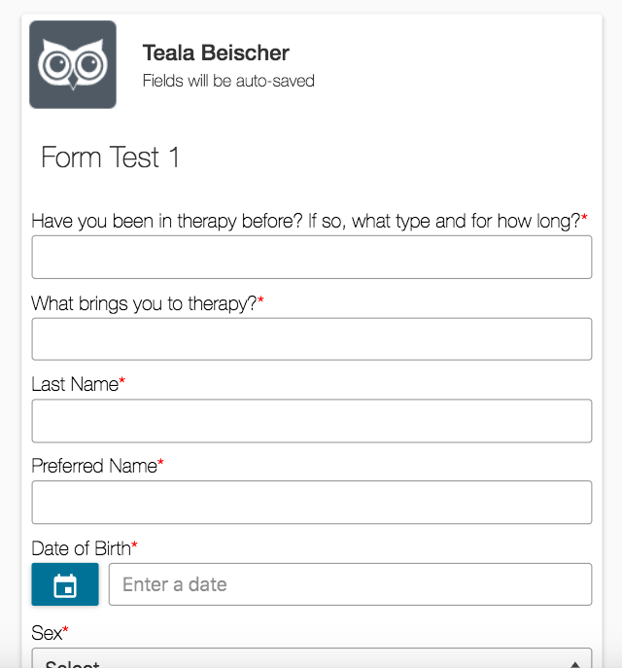Click the 'Enter a date' field

[350, 584]
